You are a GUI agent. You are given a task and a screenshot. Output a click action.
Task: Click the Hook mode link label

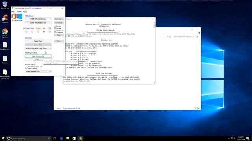[32, 29]
